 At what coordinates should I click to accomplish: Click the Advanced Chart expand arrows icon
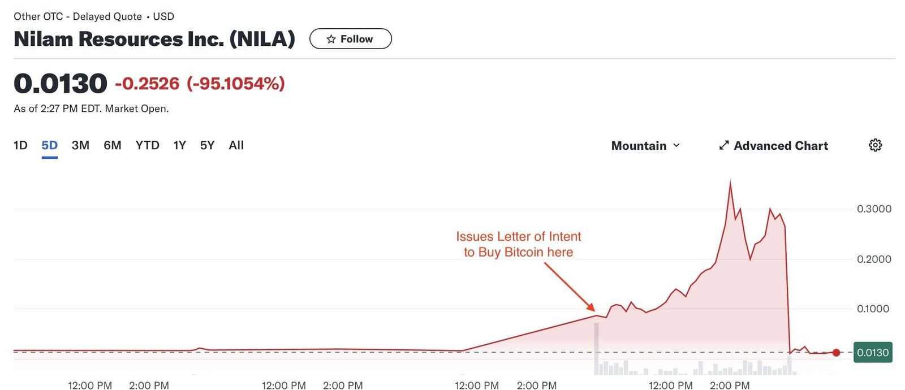pos(723,146)
